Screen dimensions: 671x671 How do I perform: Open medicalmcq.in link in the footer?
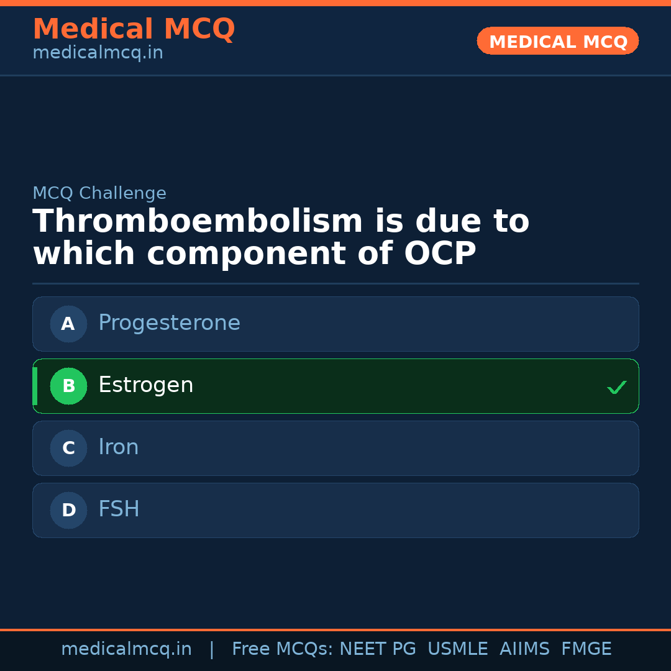[x=126, y=649]
